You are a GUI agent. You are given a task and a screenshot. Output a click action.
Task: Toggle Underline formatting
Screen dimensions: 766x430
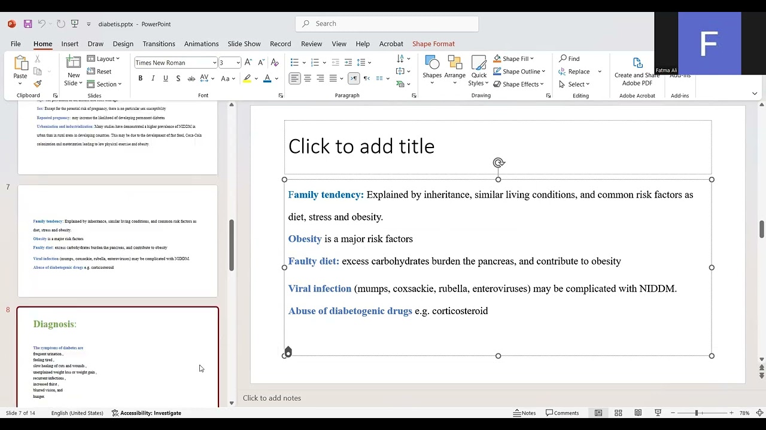coord(166,78)
